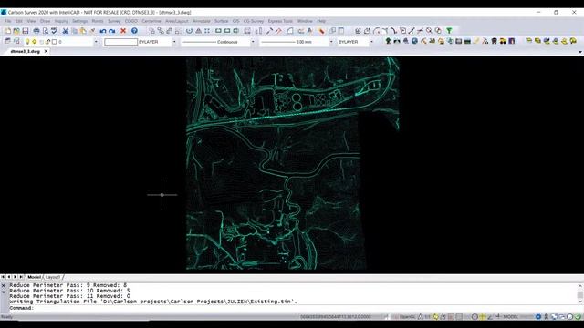Screen dimensions: 584x328
Task: Switch to the Layout tab
Action: (x=53, y=277)
